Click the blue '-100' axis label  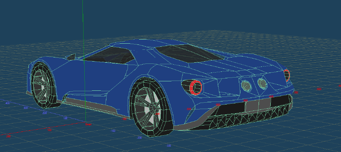113,131
